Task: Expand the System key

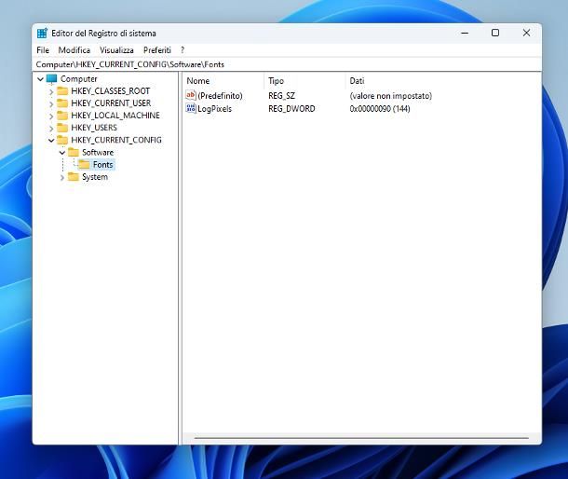Action: click(x=62, y=177)
